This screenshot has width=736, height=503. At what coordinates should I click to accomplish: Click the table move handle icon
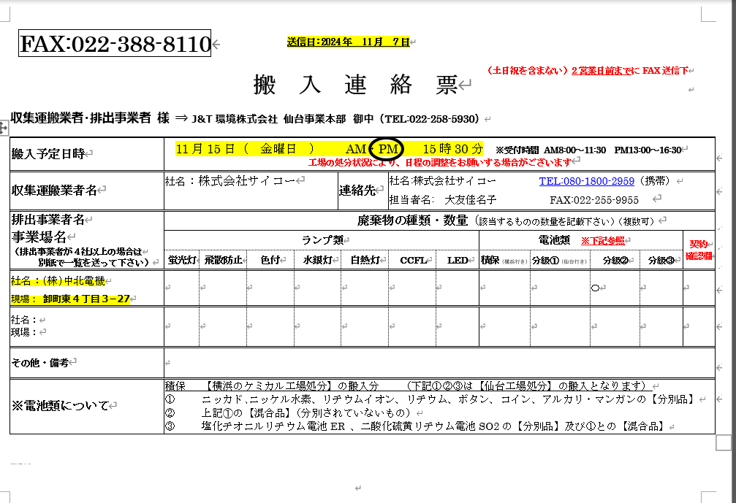[x=4, y=128]
